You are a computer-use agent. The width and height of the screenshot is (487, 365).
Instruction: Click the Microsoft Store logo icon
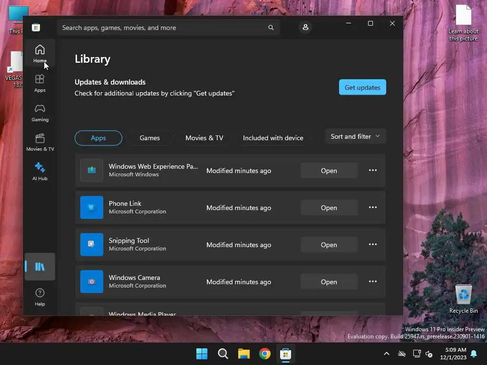coord(36,27)
